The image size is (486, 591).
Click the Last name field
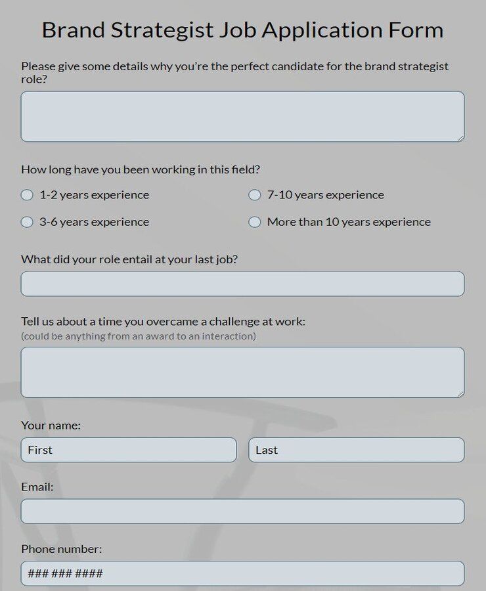pyautogui.click(x=356, y=450)
